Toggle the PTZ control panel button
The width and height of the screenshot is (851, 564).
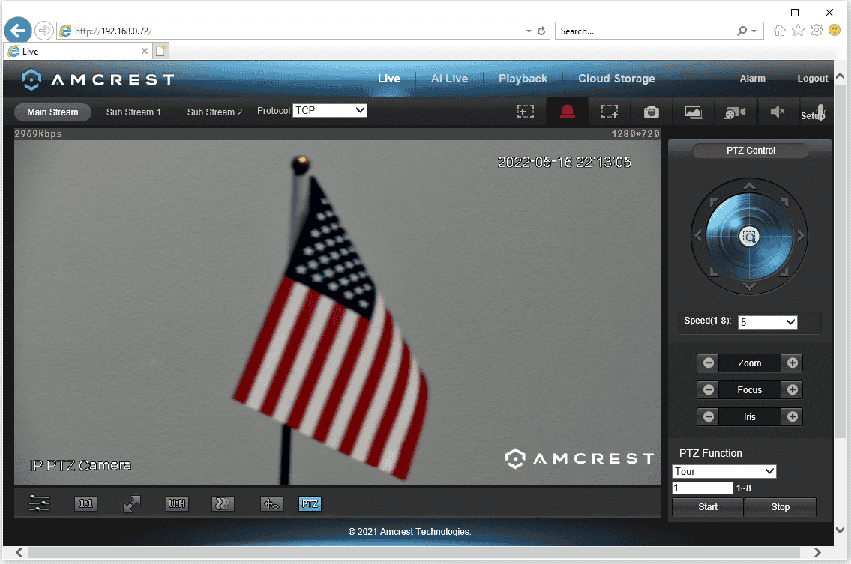pos(310,504)
